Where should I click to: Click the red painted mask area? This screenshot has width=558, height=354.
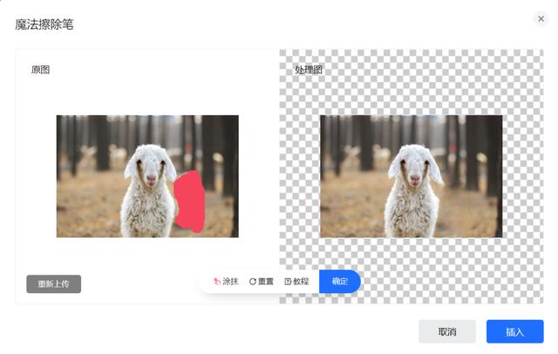pos(190,201)
